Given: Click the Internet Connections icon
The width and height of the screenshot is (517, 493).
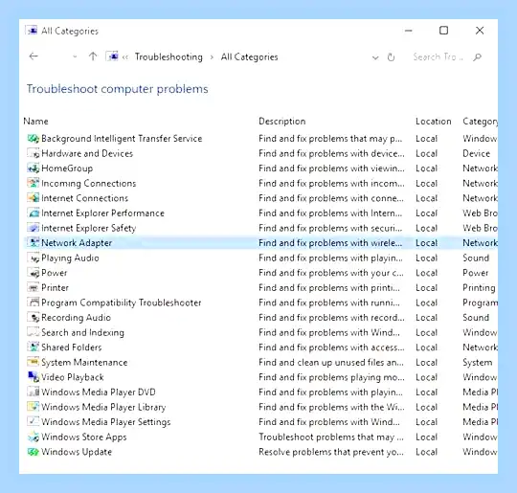Looking at the screenshot, I should pyautogui.click(x=34, y=198).
